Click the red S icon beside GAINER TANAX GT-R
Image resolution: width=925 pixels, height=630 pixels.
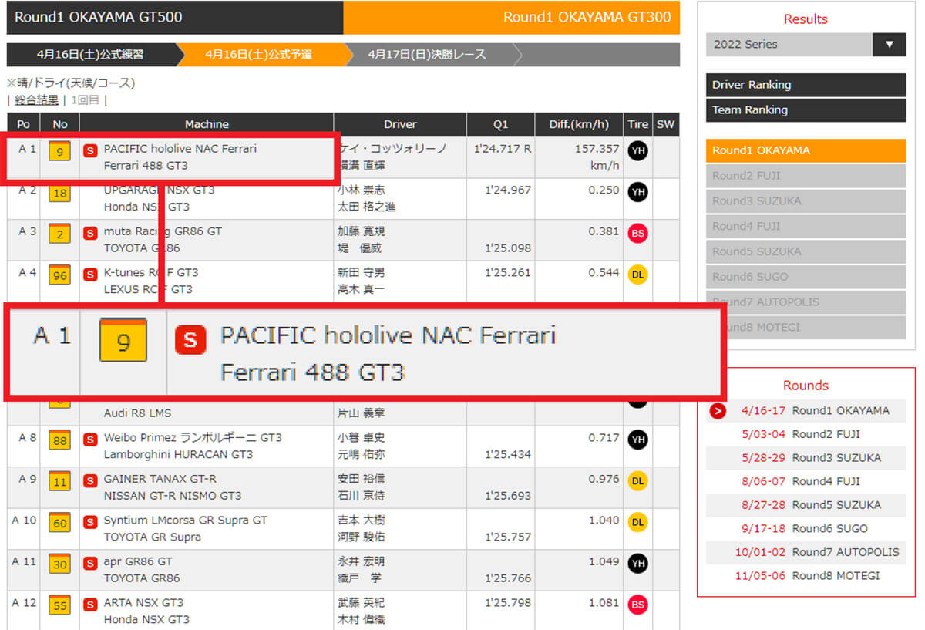(90, 480)
